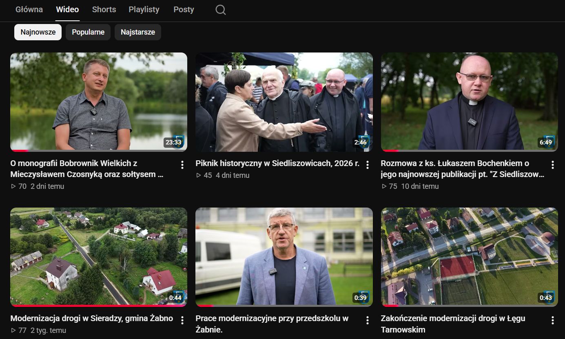Image resolution: width=565 pixels, height=339 pixels.
Task: Open title 'Piknik historyczny w Siedliszowicach, 2026 r.'
Action: 277,163
